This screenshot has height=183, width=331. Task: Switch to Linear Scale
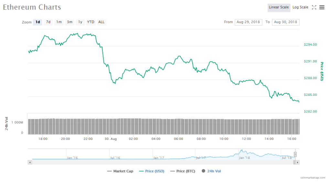point(279,7)
